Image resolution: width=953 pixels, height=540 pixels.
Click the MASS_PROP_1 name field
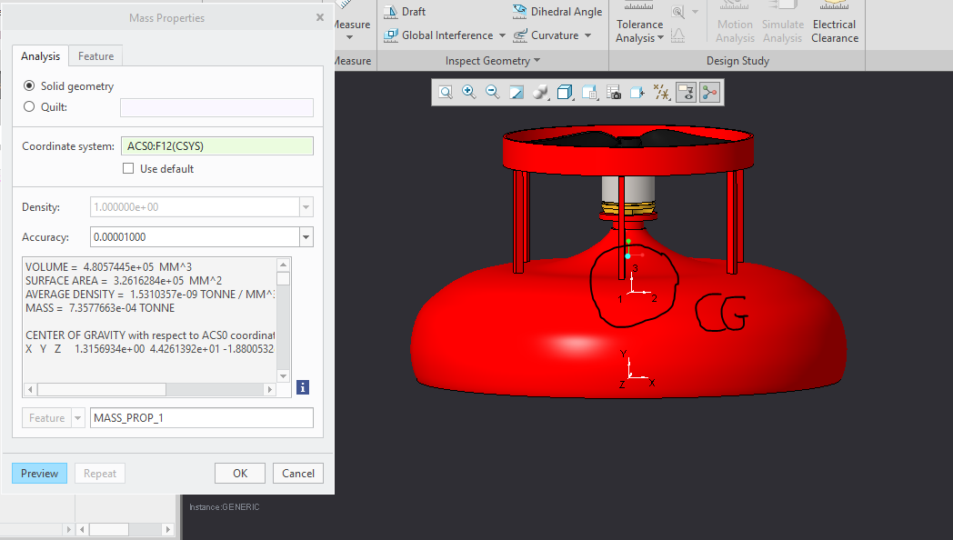[x=202, y=418]
